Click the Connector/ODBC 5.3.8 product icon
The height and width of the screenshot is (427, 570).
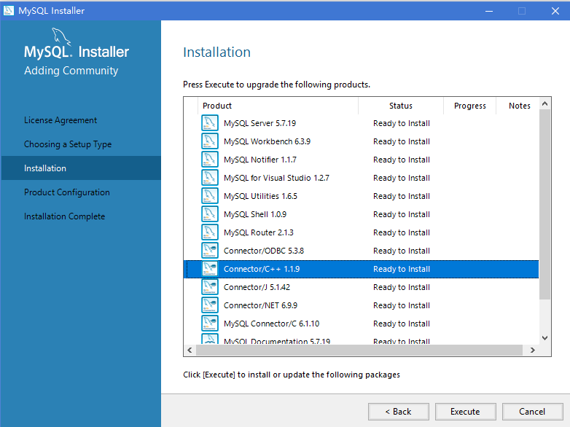pyautogui.click(x=210, y=250)
